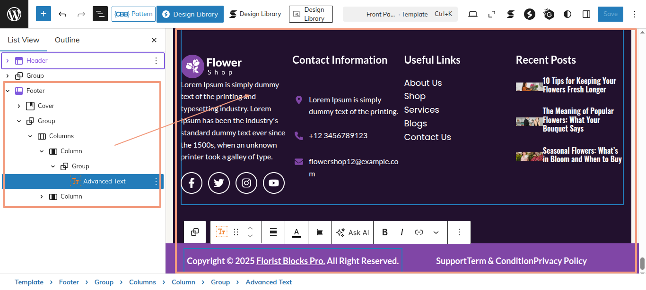
Task: Open the Ask AI tool
Action: coord(352,232)
